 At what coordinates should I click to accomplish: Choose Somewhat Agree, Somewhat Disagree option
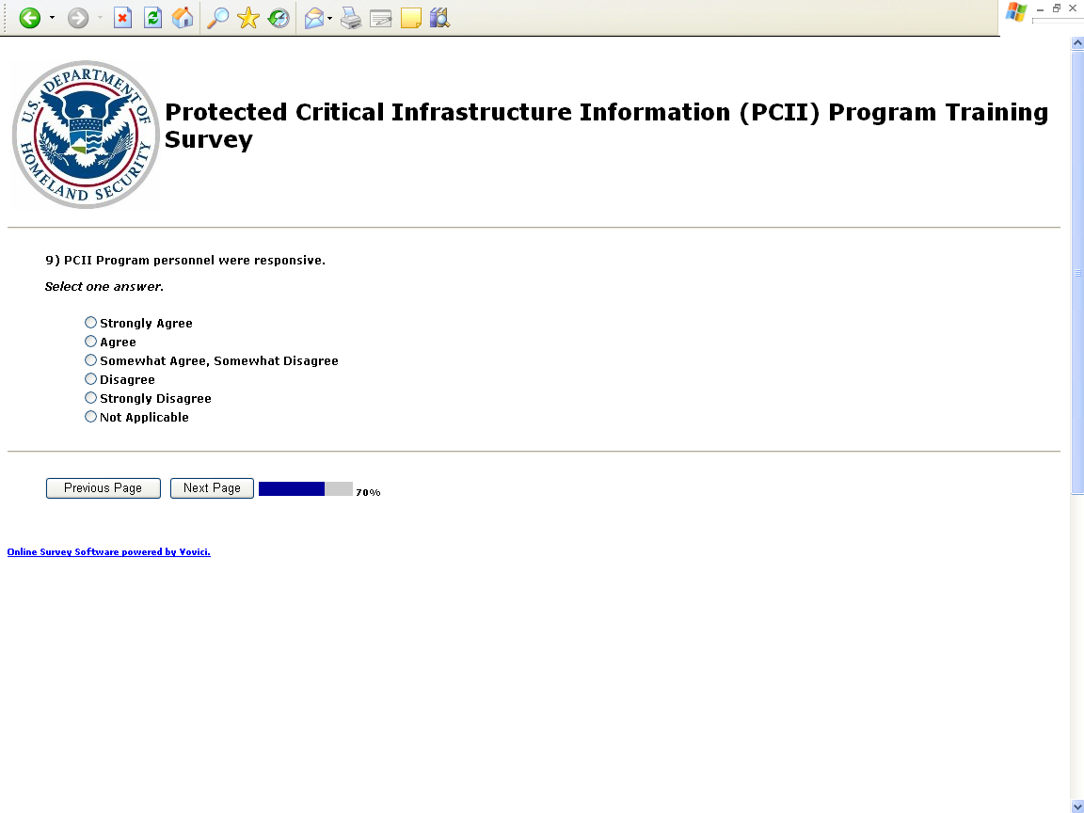[x=90, y=359]
